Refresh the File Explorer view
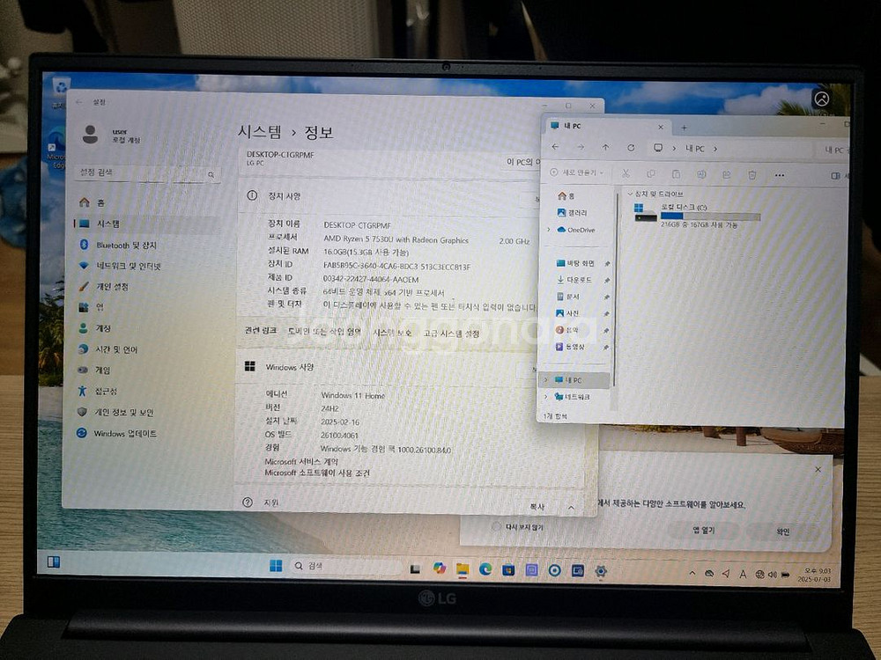Screen dimensions: 881x660 [631, 148]
